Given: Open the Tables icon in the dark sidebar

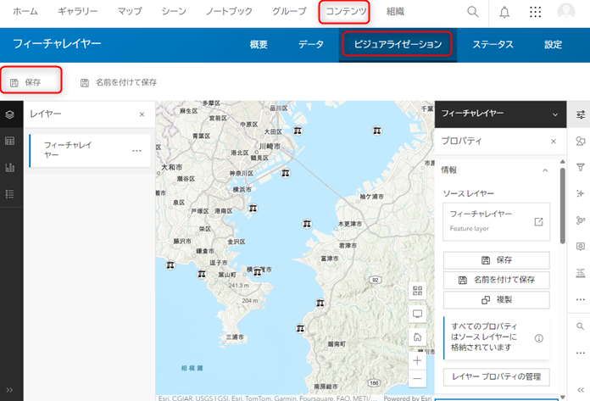Looking at the screenshot, I should click(x=10, y=141).
